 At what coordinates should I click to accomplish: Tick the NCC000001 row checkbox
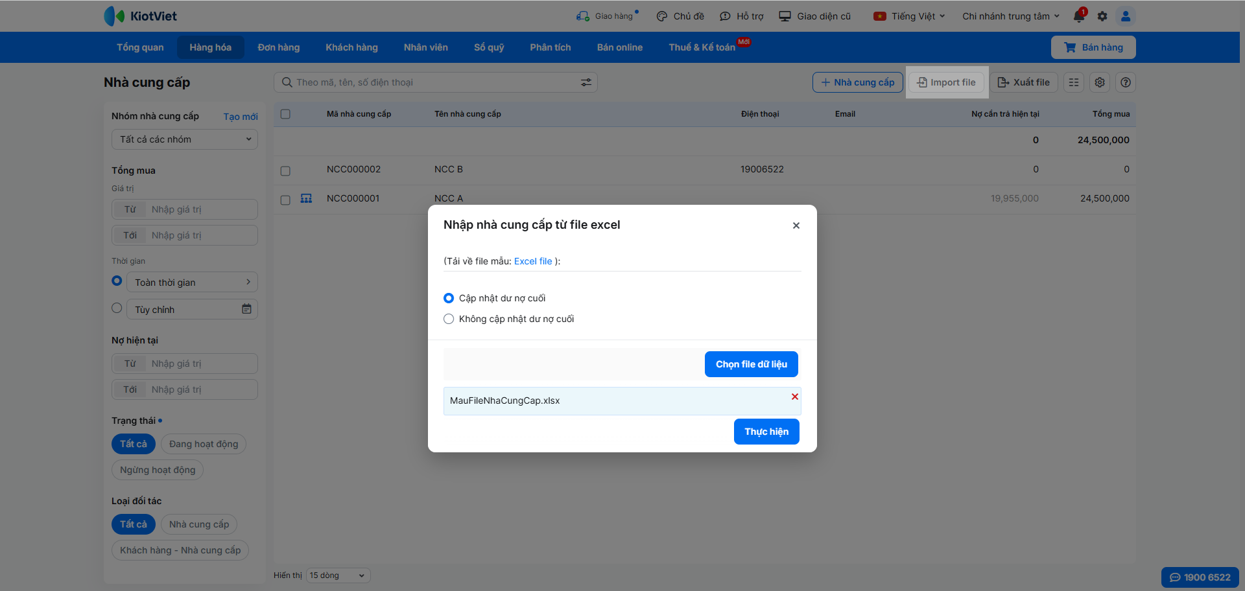[x=285, y=200]
